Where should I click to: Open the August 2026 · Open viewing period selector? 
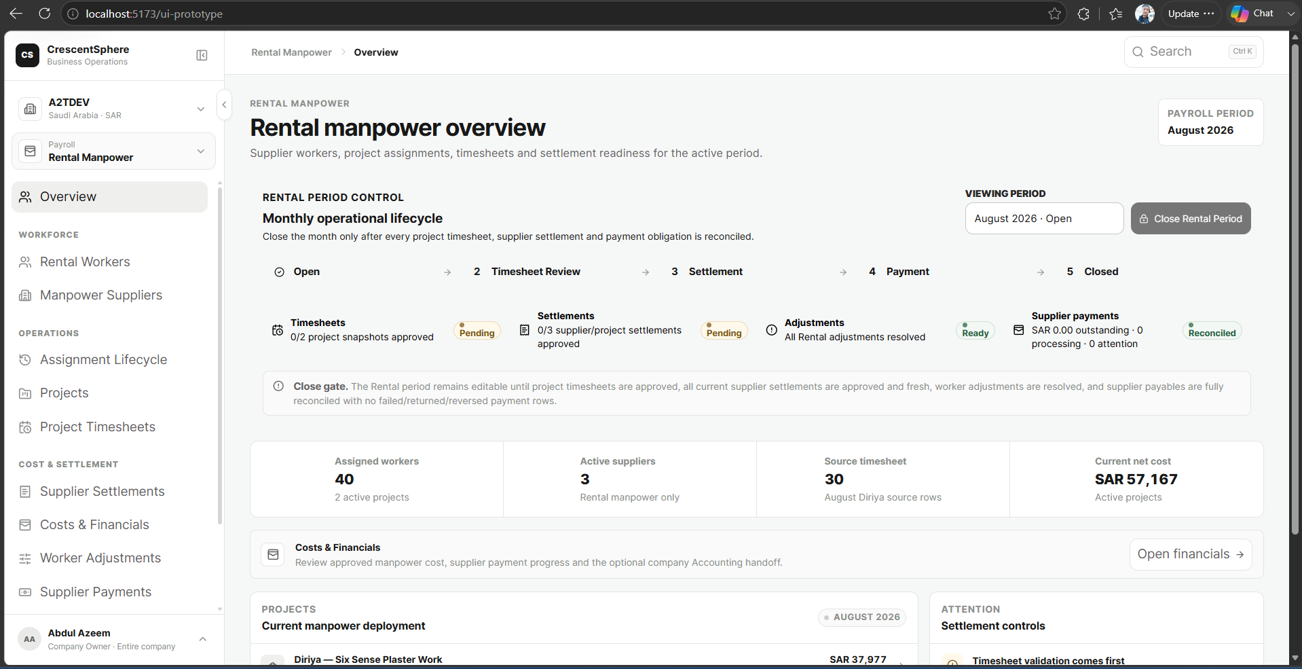click(x=1044, y=219)
